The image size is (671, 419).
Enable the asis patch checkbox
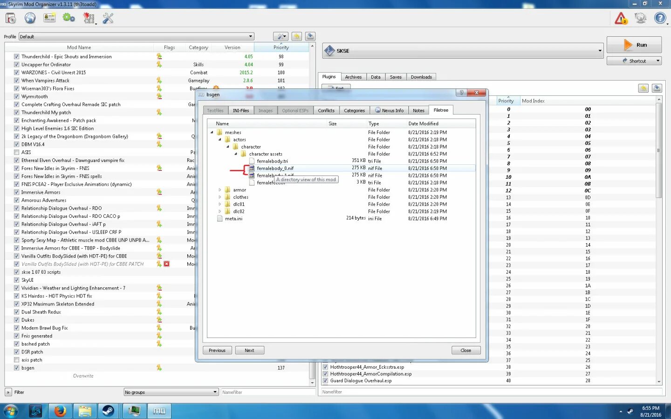pos(17,360)
